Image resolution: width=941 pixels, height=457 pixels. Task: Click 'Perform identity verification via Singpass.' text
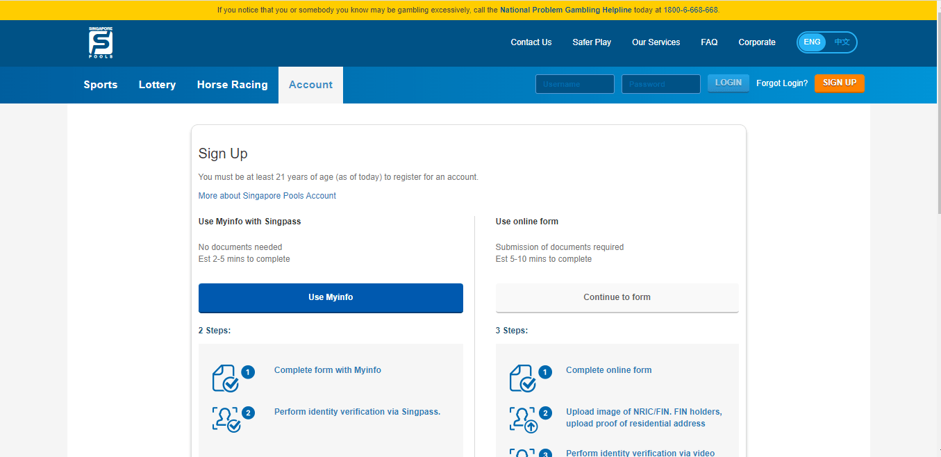point(358,412)
